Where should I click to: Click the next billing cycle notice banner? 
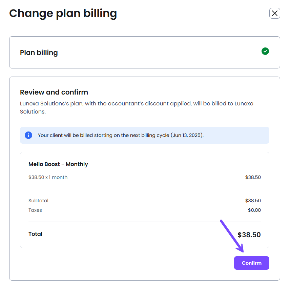tap(145, 135)
